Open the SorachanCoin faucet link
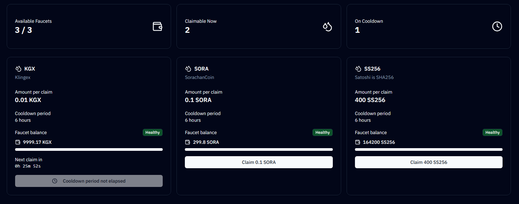The height and width of the screenshot is (204, 519). pos(199,77)
